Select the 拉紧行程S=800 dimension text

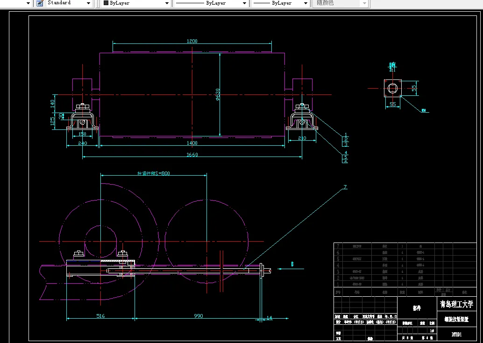point(153,173)
